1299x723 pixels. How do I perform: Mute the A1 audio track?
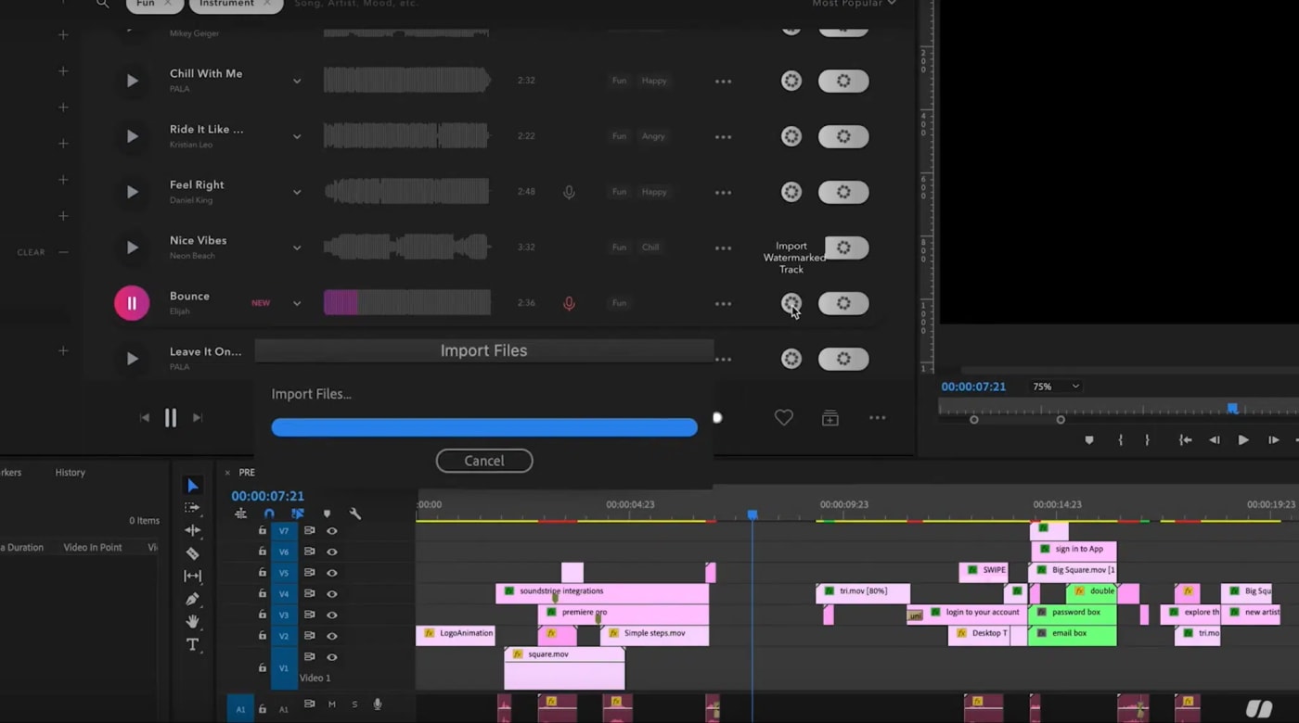click(x=331, y=704)
